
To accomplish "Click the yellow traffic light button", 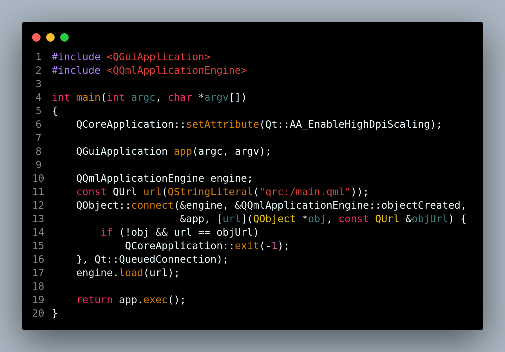I will click(50, 37).
